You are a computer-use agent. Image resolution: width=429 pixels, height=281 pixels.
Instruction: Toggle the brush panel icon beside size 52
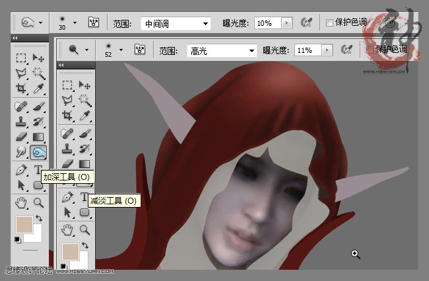point(140,50)
